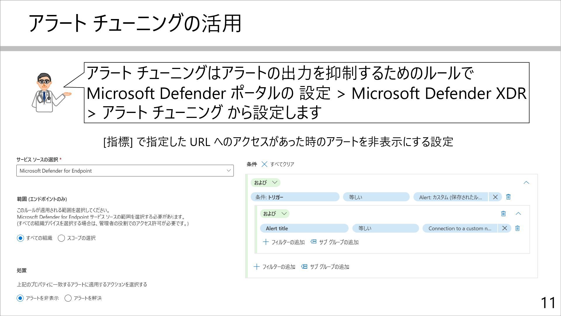Click the 処置 section heading
Image resolution: width=561 pixels, height=316 pixels.
(x=22, y=270)
